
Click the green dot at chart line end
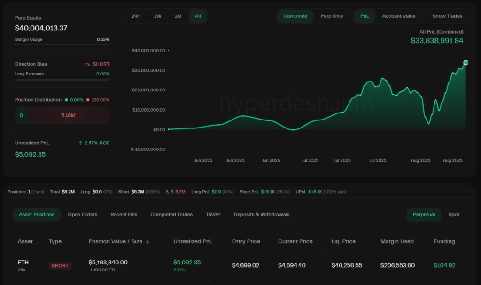(x=465, y=63)
